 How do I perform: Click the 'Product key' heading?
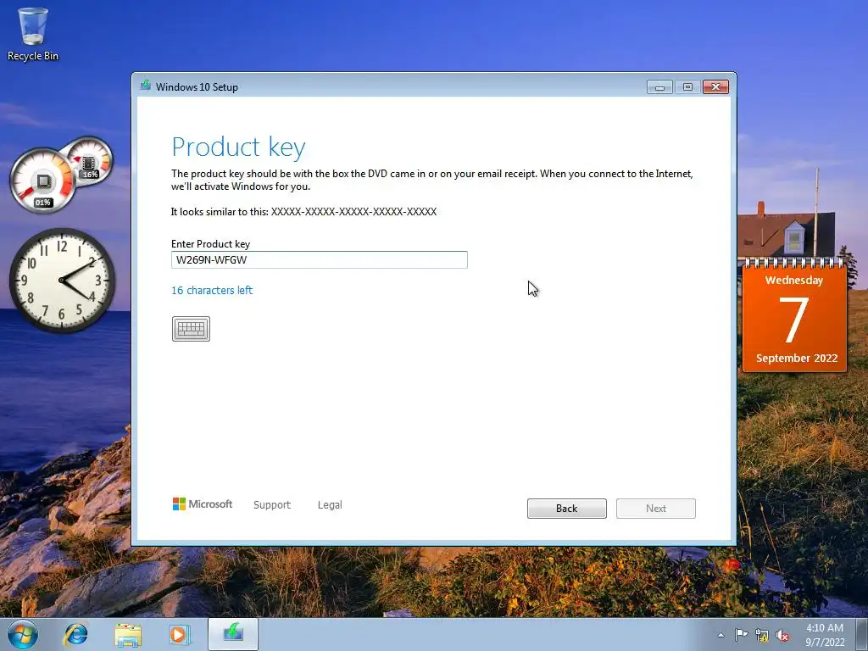tap(238, 147)
